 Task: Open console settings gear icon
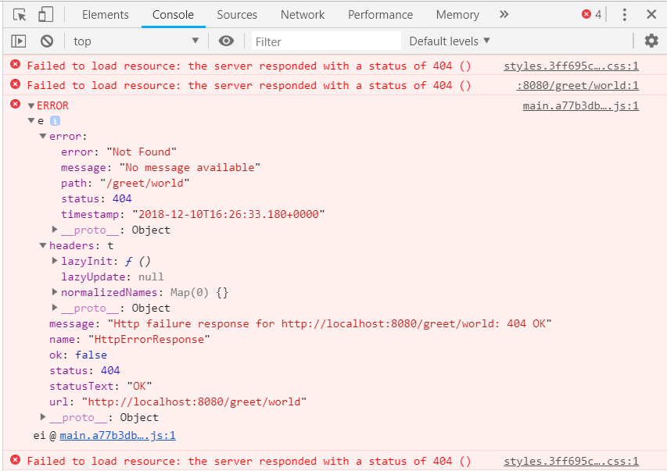651,41
